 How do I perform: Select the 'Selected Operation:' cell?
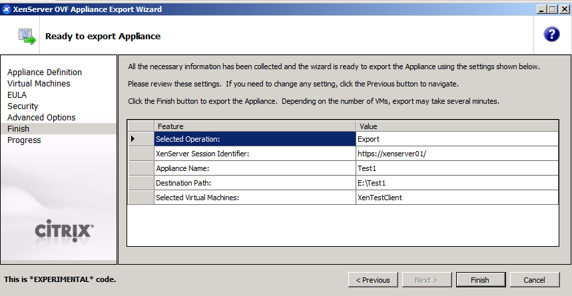click(x=254, y=139)
